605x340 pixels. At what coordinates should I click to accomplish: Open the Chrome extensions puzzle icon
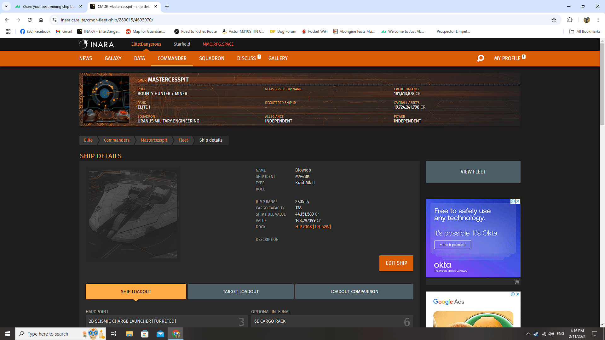click(x=570, y=20)
